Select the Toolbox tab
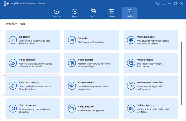186x121 pixels. (x=130, y=13)
